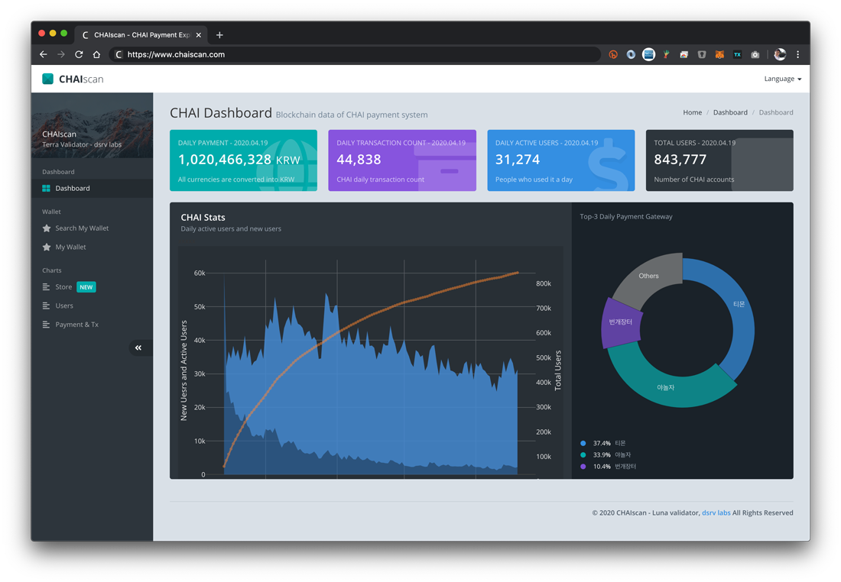This screenshot has height=582, width=841.
Task: Open the browser three-dot menu
Action: [798, 54]
